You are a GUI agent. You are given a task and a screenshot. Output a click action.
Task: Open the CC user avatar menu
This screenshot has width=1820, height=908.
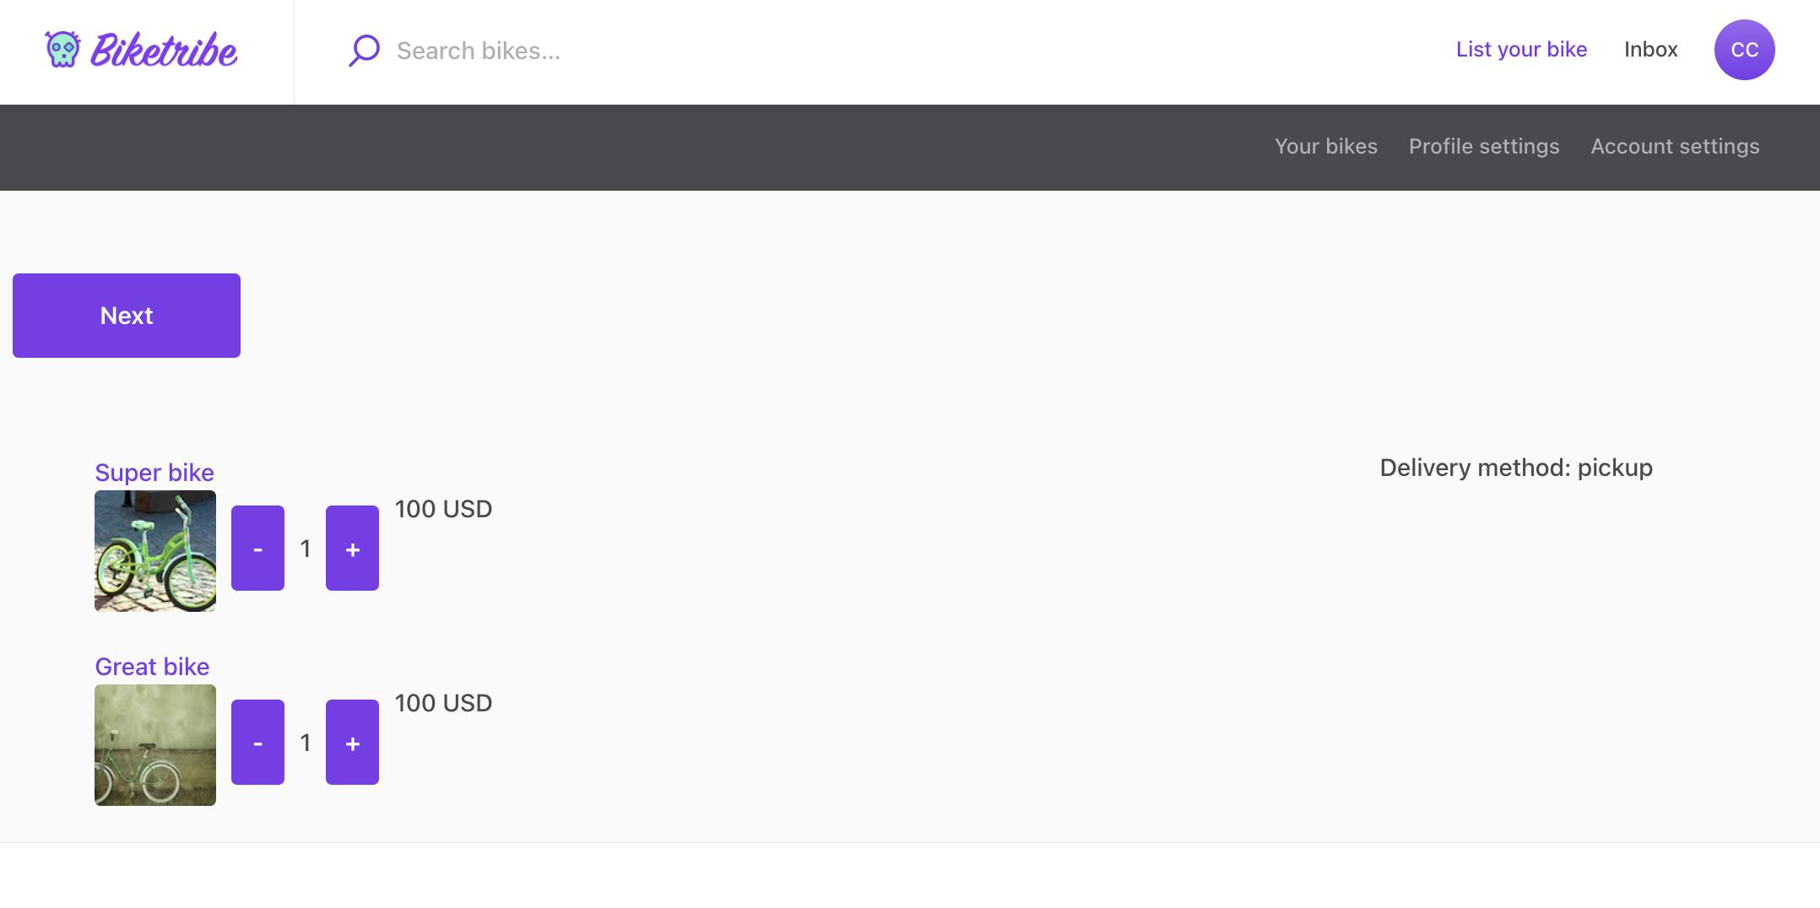point(1744,50)
